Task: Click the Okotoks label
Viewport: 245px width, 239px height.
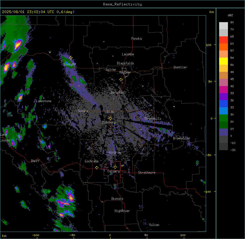Action: [117, 199]
